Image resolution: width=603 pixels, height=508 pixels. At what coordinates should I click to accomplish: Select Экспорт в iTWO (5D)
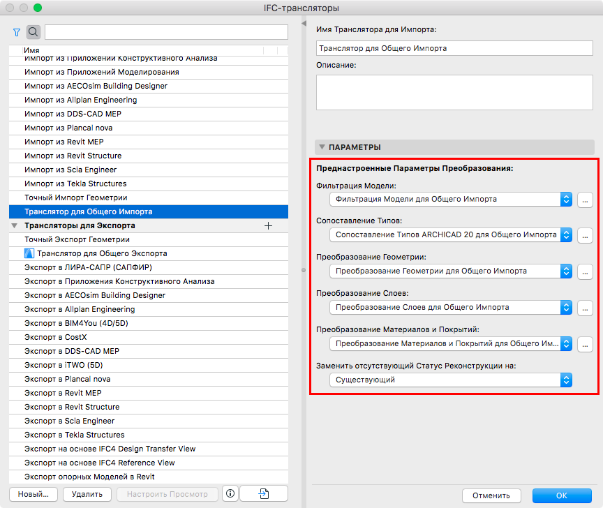point(149,366)
